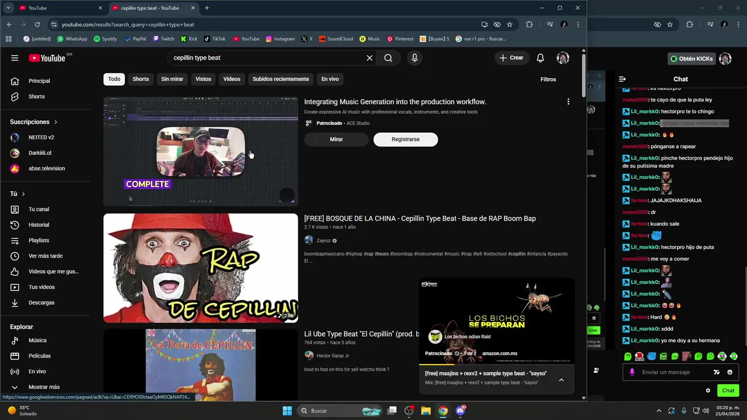Open Ver más tarde in sidebar

click(45, 256)
